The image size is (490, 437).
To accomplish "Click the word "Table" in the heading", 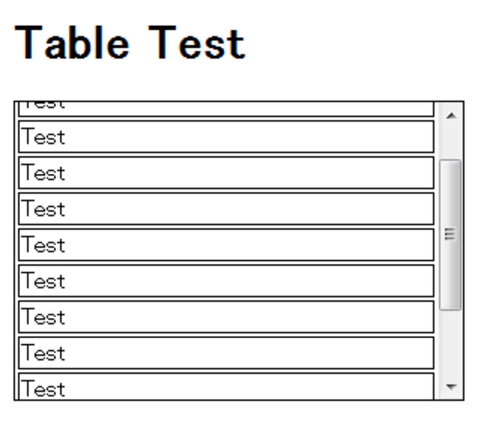I will pos(72,43).
